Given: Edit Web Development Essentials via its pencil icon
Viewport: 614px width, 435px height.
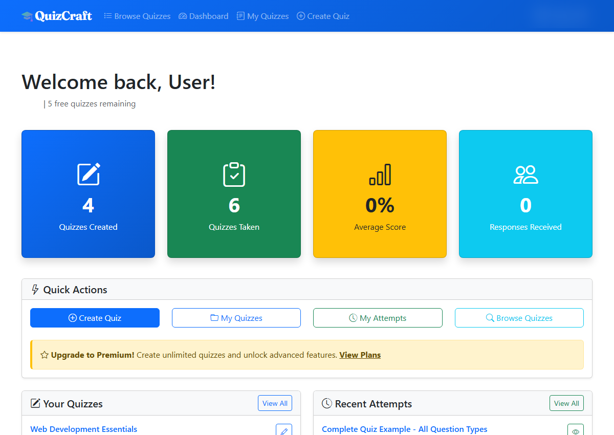Looking at the screenshot, I should click(284, 430).
